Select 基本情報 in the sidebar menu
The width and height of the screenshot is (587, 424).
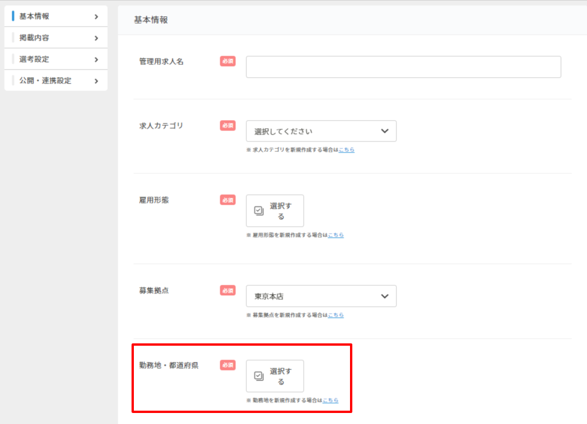tap(35, 17)
